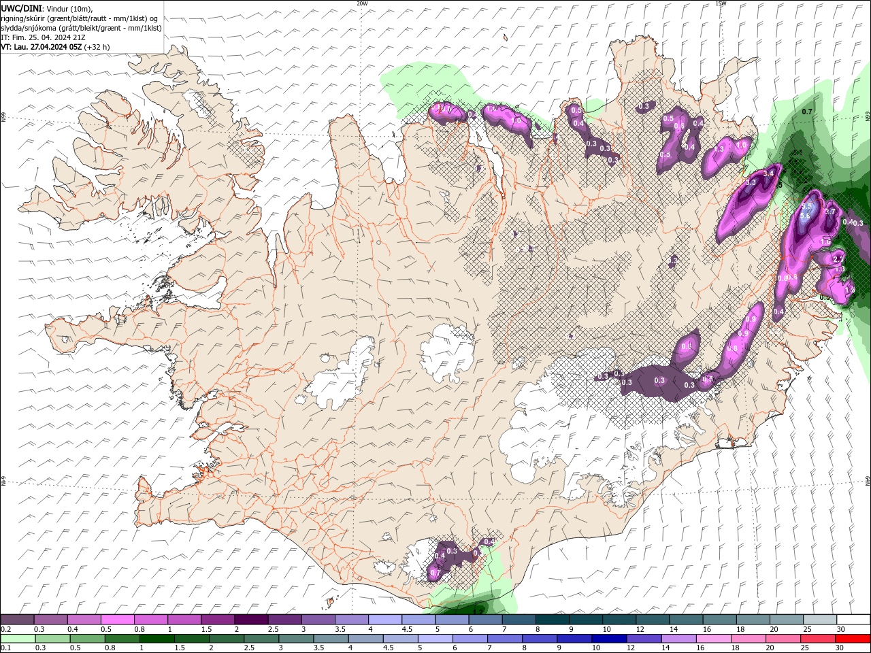Pick the red bottom-row legend swatch after 30
The width and height of the screenshot is (871, 653).
853,639
